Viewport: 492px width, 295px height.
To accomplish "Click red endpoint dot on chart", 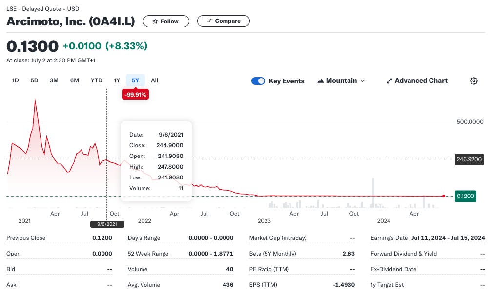I will (443, 196).
